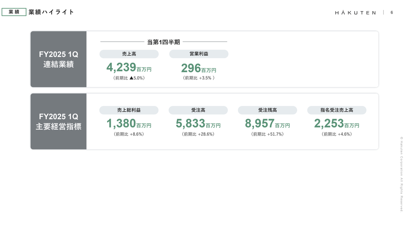Select the 売上高 label pill
This screenshot has height=230, width=409.
pos(129,54)
